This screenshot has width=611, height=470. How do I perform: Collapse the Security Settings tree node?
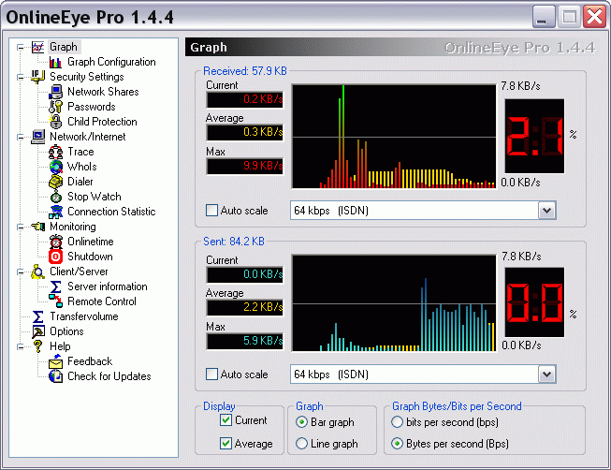tap(21, 77)
